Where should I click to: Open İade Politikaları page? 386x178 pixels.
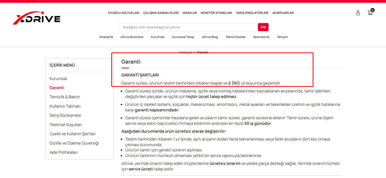point(64,152)
